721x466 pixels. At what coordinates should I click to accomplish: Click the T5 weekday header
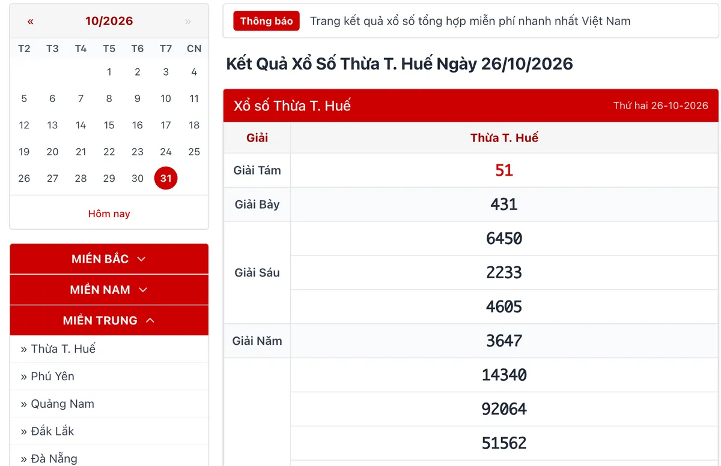click(109, 49)
